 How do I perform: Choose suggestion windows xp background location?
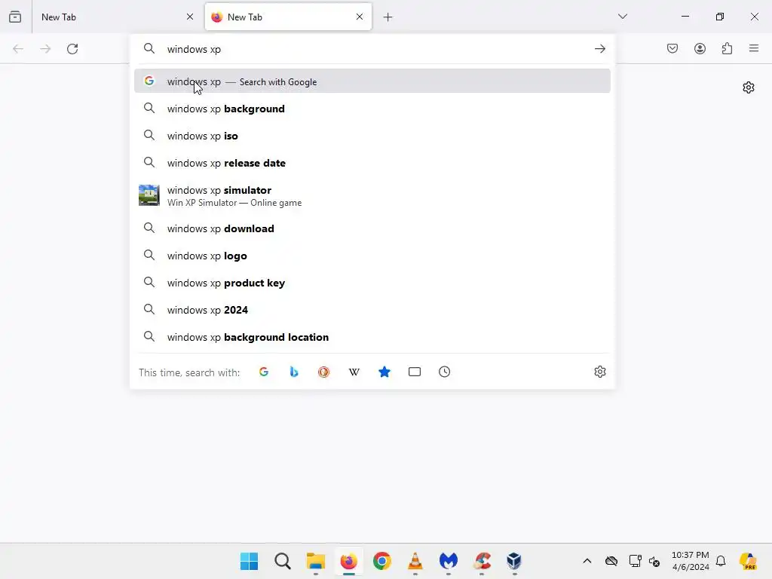coord(372,337)
